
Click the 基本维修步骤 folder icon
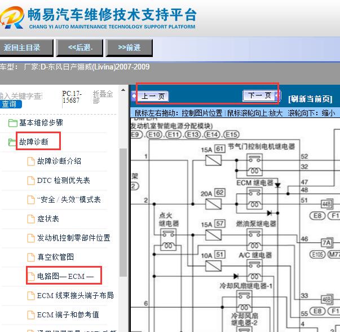tap(12, 123)
